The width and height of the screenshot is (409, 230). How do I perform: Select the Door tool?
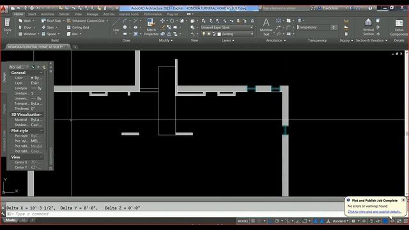[25, 27]
